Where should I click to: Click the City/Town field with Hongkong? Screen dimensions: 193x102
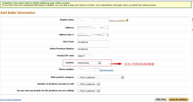[x=93, y=42]
